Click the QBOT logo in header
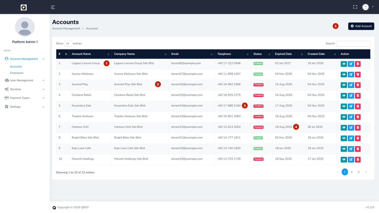Image resolution: width=379 pixels, height=213 pixels. 24,7
